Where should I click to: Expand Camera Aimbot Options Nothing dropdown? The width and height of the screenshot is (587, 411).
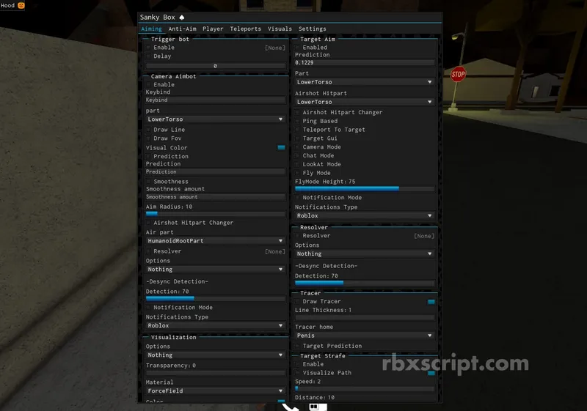(x=215, y=270)
